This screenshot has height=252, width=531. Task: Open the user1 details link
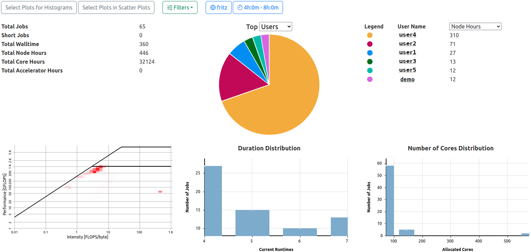(x=407, y=52)
